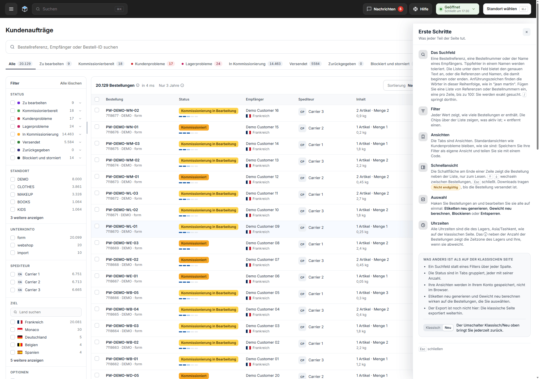Toggle the select-all checkbox in table header

(x=97, y=99)
